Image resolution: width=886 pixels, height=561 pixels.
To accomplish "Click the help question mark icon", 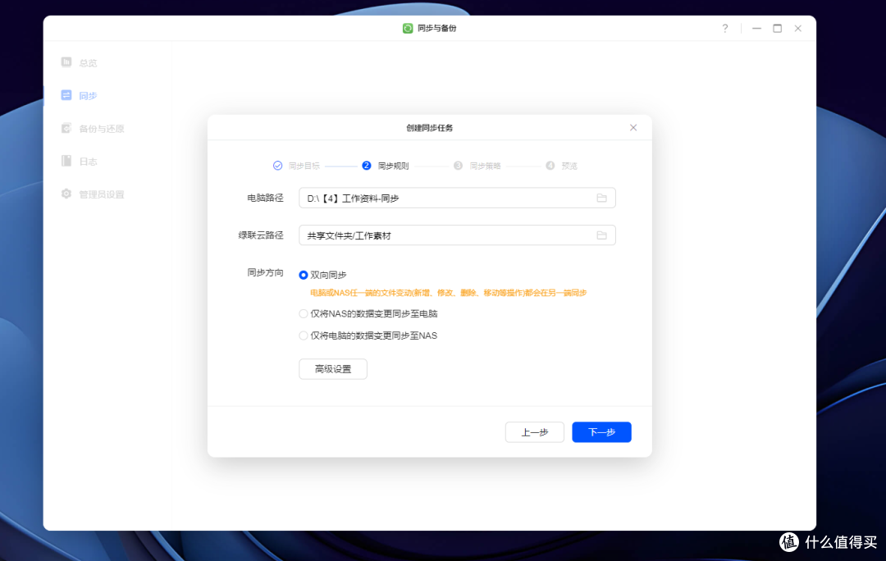I will pyautogui.click(x=725, y=28).
